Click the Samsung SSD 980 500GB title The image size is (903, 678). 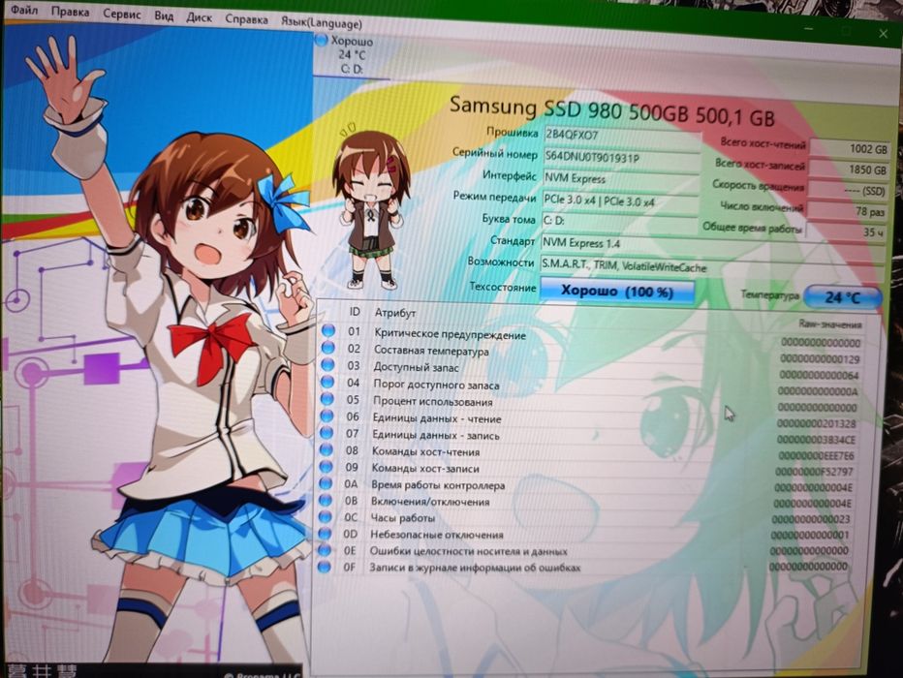pyautogui.click(x=611, y=110)
